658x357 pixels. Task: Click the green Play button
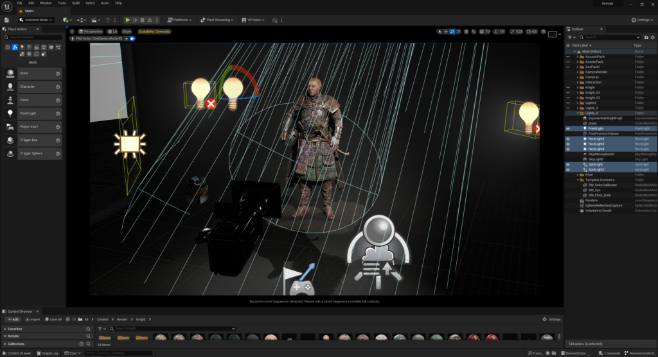pos(128,20)
